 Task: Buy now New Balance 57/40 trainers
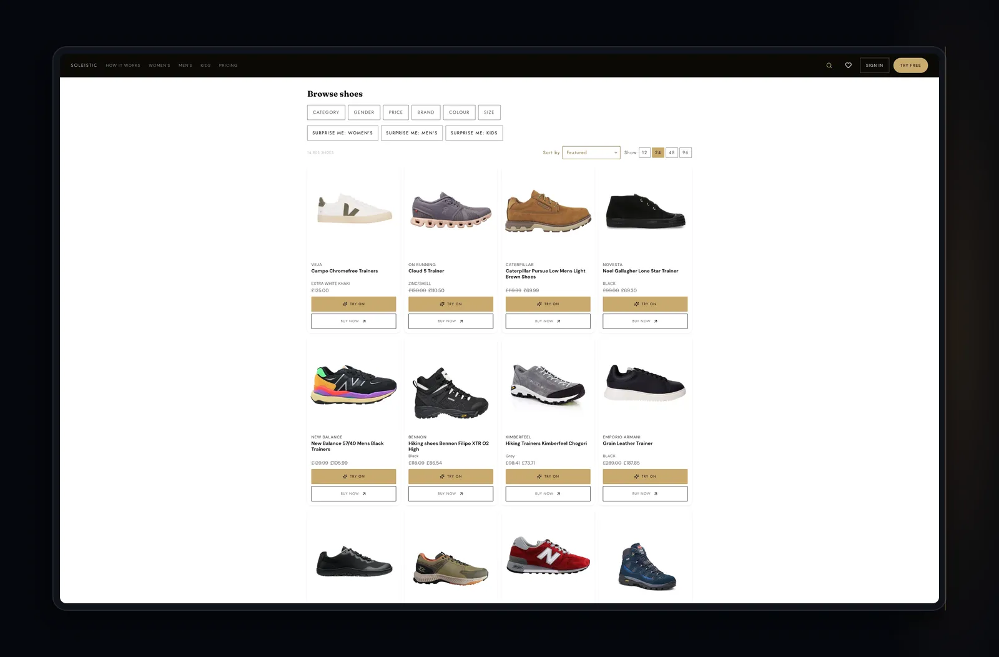[x=353, y=493]
